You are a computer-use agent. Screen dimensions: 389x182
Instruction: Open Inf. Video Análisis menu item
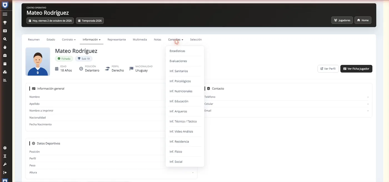tap(185, 131)
